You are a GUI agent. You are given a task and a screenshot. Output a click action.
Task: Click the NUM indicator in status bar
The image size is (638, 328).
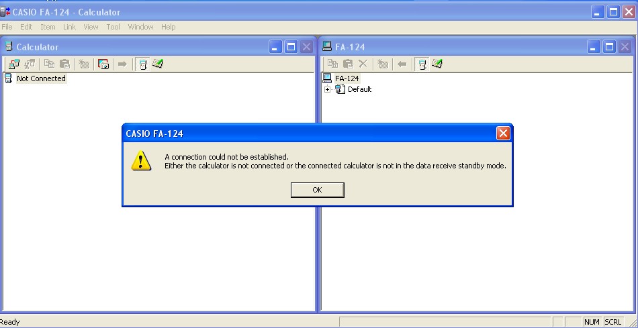[x=592, y=322]
